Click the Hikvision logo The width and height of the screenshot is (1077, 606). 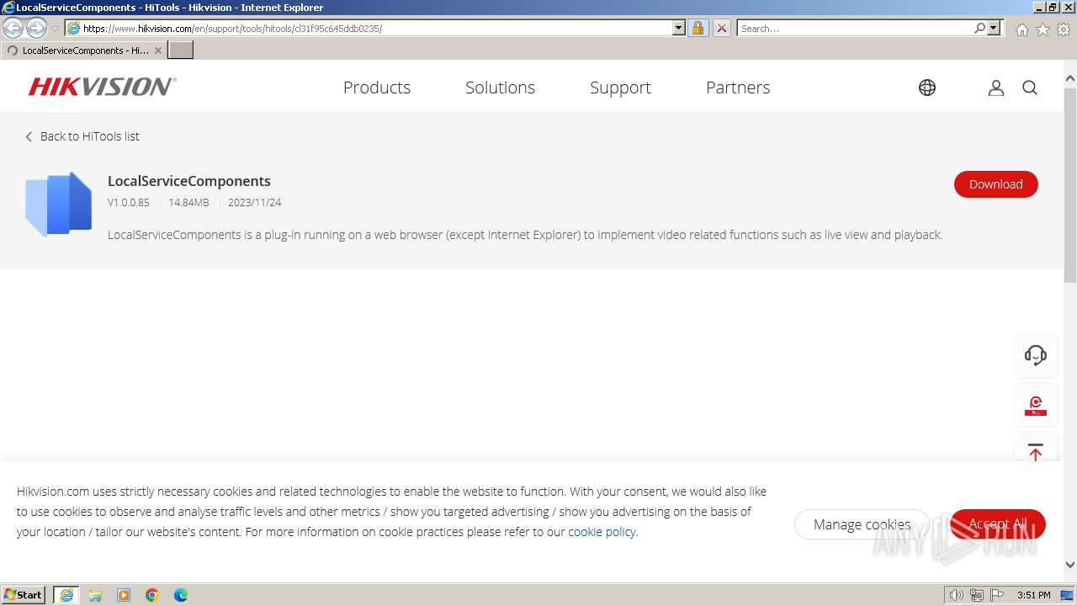[102, 87]
